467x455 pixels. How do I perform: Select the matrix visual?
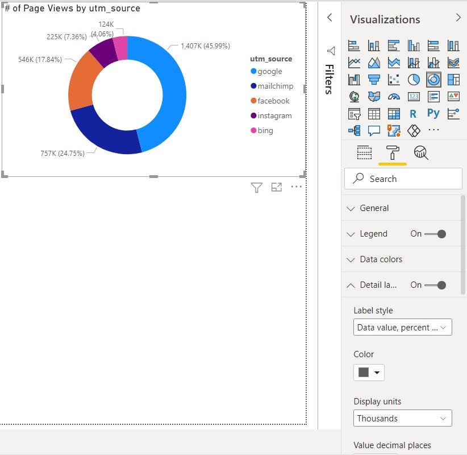[394, 114]
